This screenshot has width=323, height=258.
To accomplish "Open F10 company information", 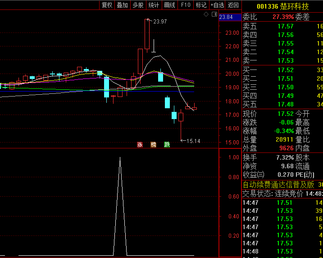I will 185,5.
